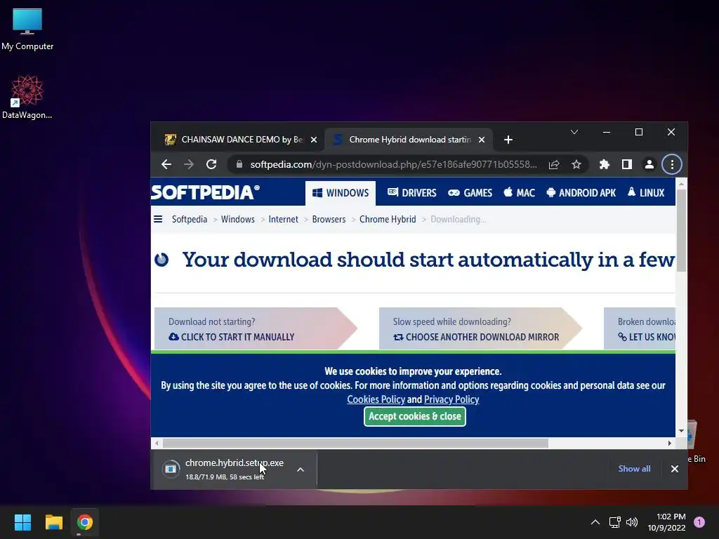The width and height of the screenshot is (719, 539).
Task: Click the Softpedia logo
Action: (x=205, y=192)
